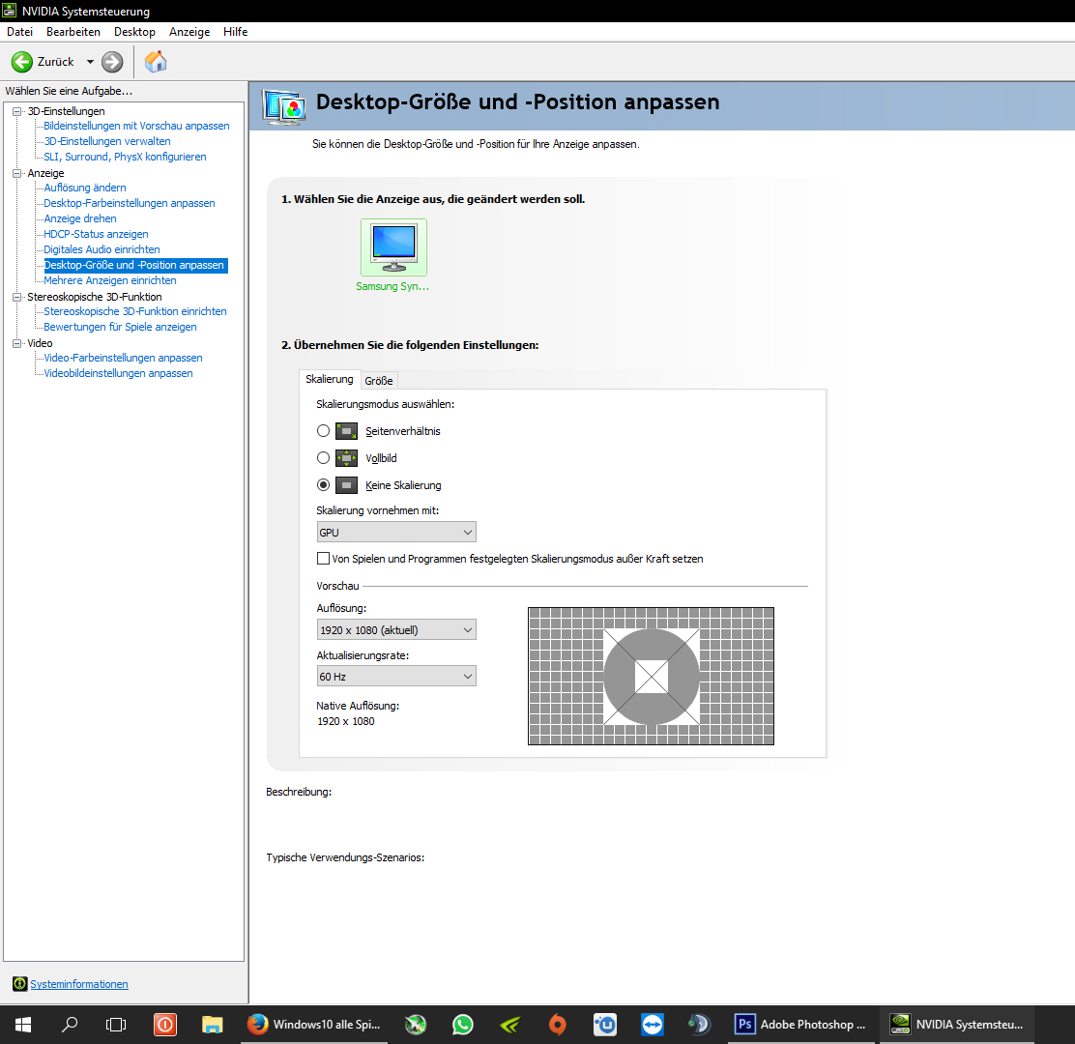
Task: Click the red power icon in taskbar
Action: (165, 1025)
